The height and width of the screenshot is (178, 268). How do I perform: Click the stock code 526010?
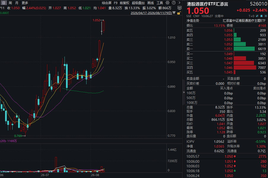(259, 4)
